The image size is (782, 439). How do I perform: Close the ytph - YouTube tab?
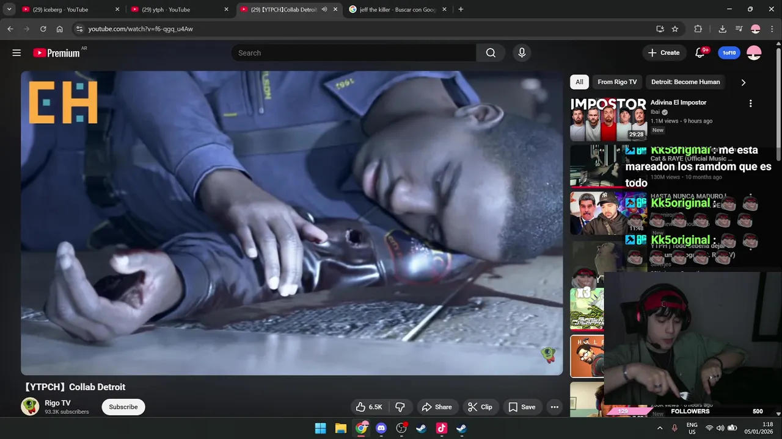(x=226, y=9)
